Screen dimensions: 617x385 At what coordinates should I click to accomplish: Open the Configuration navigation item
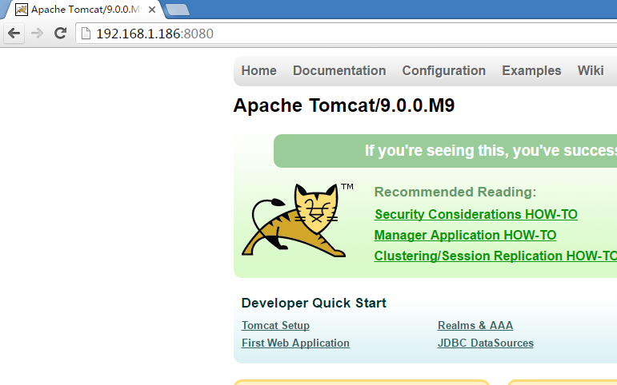coord(444,71)
